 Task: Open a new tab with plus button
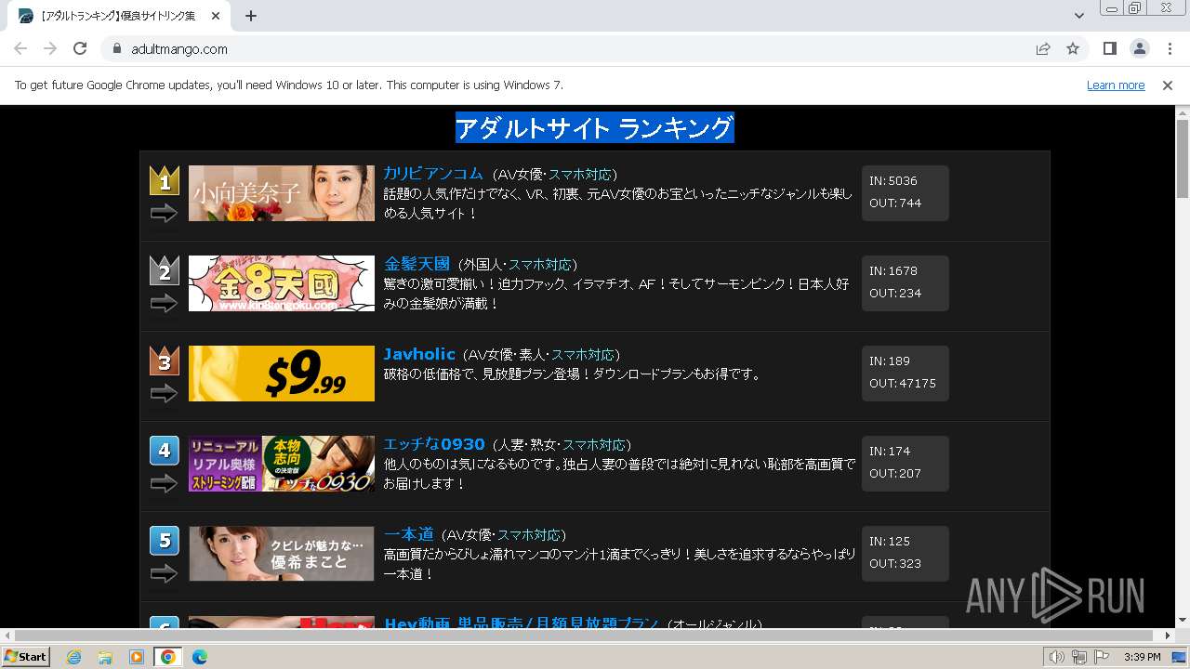point(251,16)
